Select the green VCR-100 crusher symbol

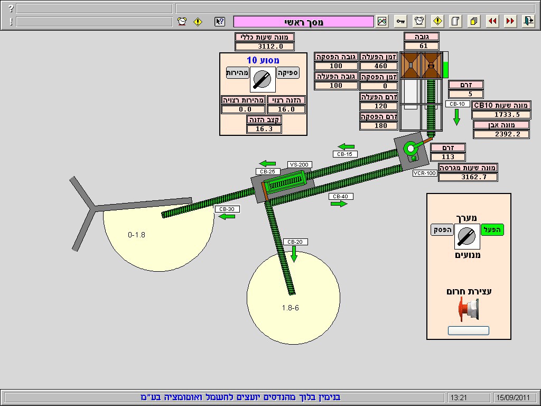point(411,149)
